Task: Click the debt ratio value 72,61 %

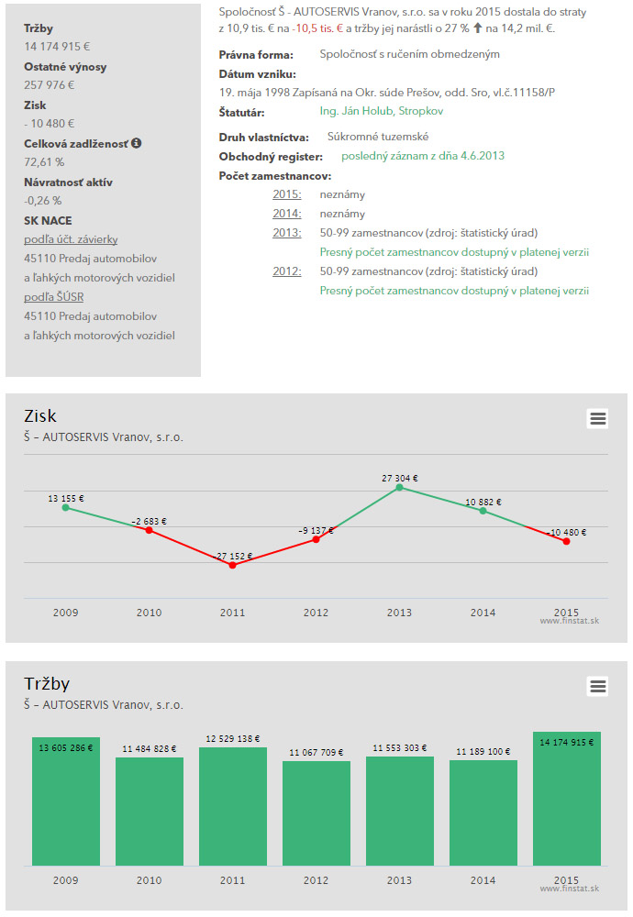Action: (44, 162)
